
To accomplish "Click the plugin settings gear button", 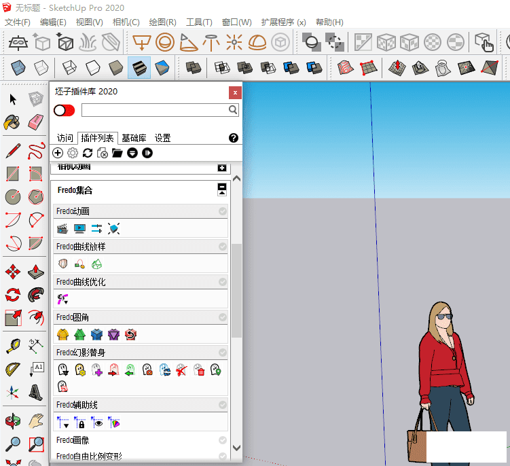I will click(x=73, y=153).
